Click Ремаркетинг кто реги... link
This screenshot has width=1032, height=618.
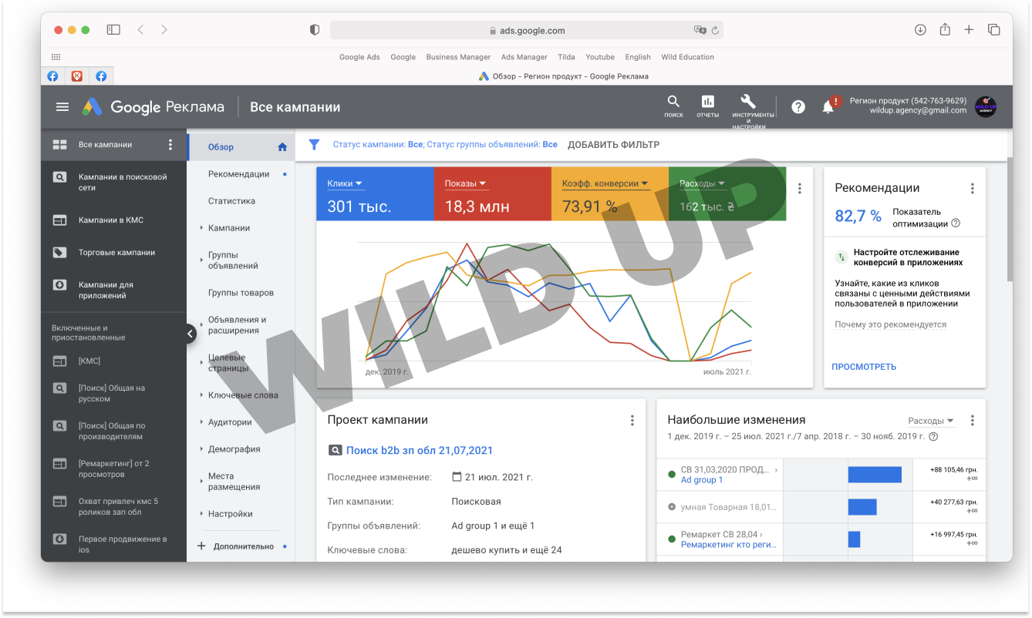[x=729, y=545]
